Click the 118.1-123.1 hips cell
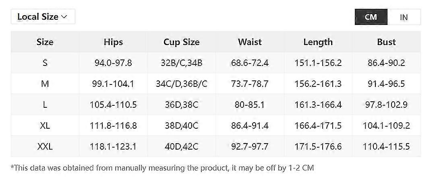 (x=113, y=146)
